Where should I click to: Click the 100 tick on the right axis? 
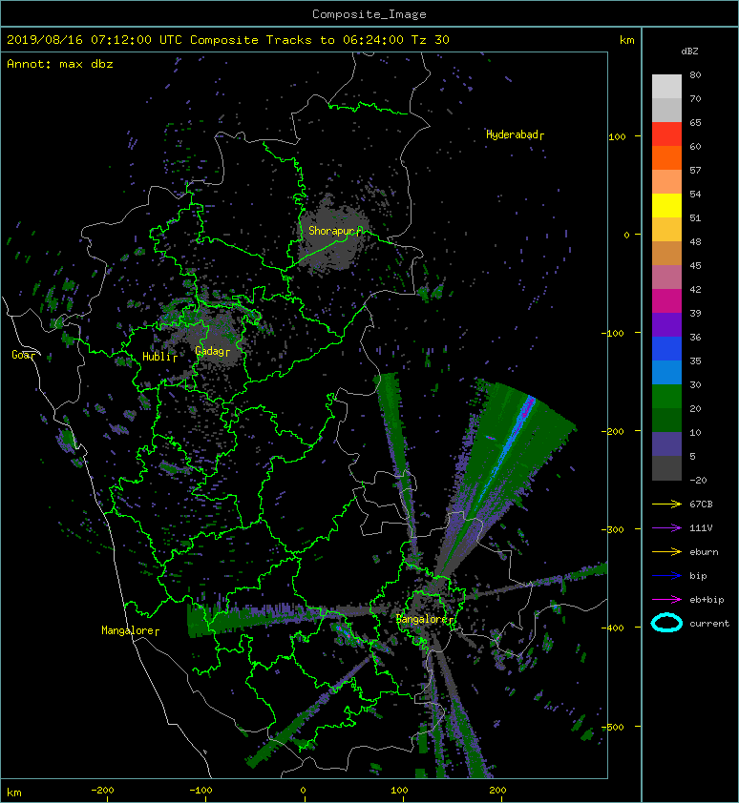617,136
